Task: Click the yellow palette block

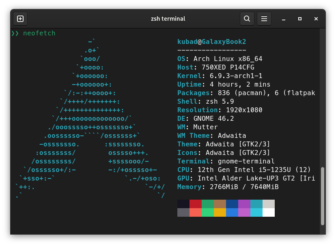Action: [x=220, y=213]
